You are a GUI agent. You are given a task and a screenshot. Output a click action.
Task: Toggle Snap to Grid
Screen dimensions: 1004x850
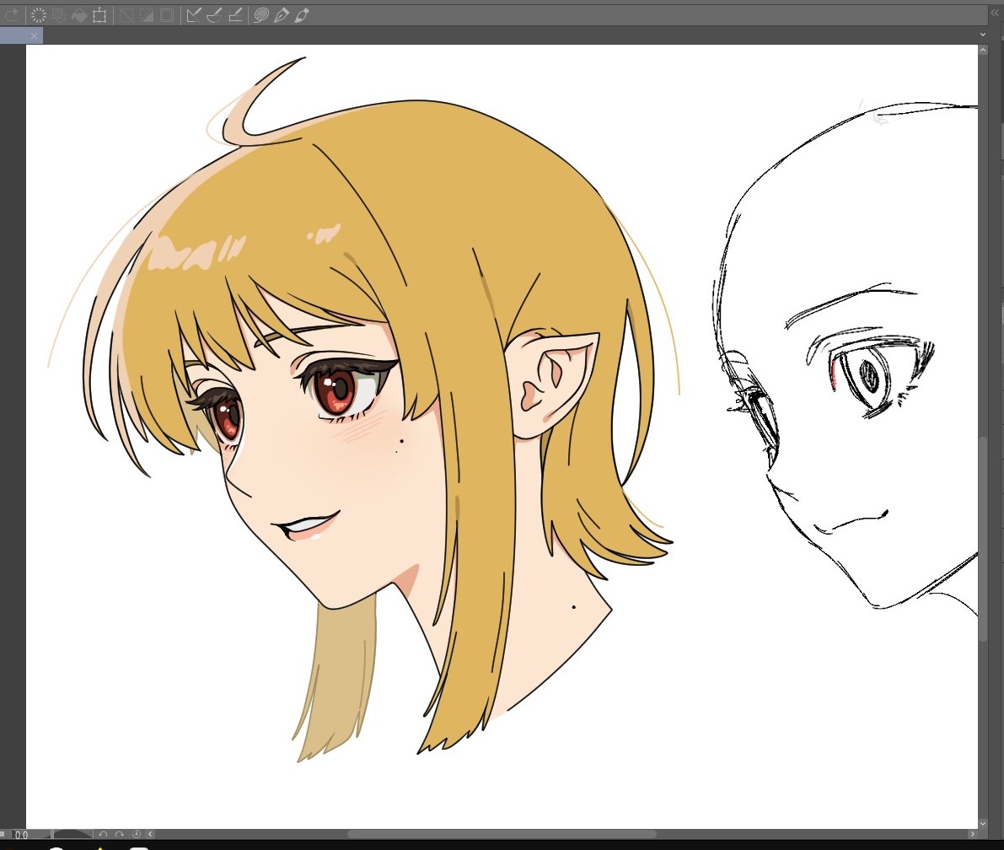[235, 14]
